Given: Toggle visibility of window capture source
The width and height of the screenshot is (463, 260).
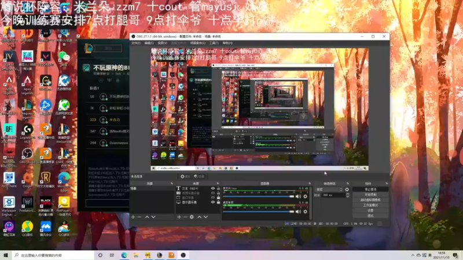Looking at the screenshot, I should [x=212, y=198].
